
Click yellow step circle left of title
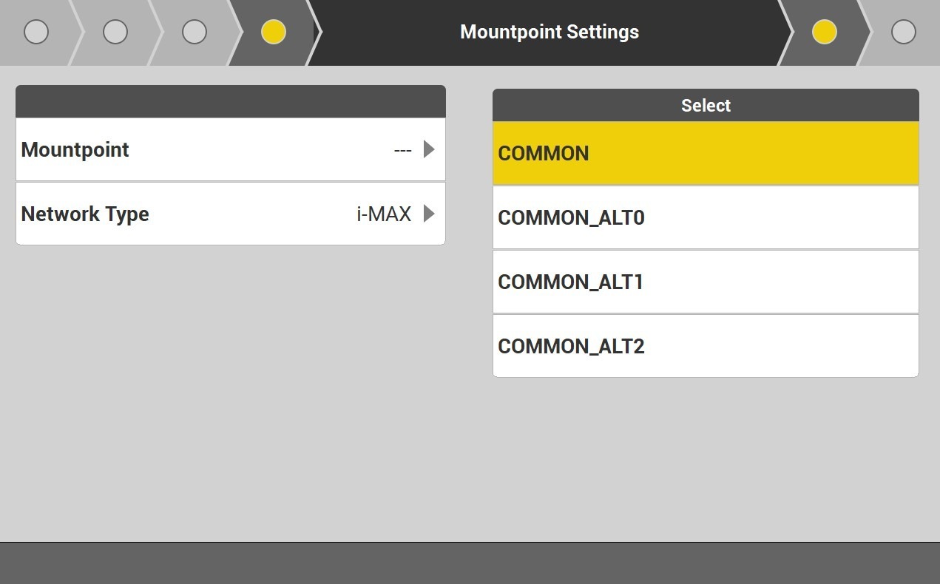274,32
